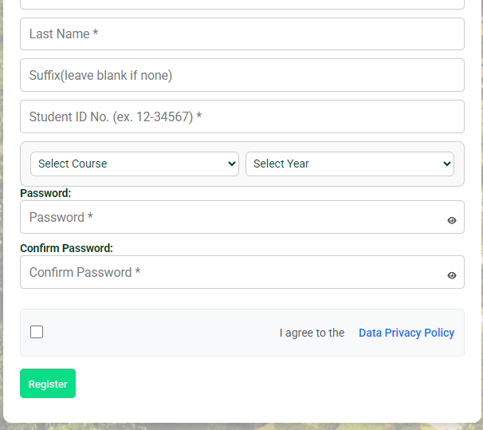This screenshot has width=483, height=430.
Task: Check the Data Privacy Policy agreement checkbox
Action: (x=37, y=332)
